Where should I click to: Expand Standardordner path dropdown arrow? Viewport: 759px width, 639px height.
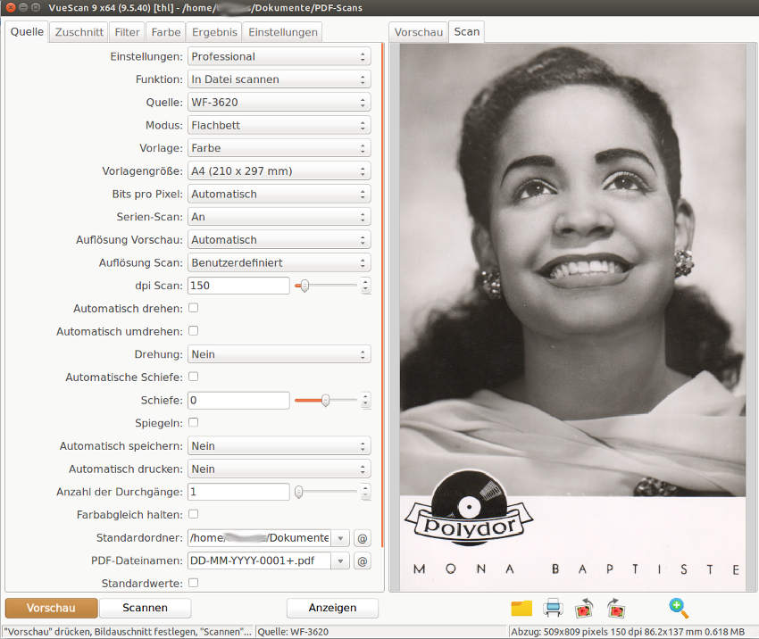pos(341,538)
